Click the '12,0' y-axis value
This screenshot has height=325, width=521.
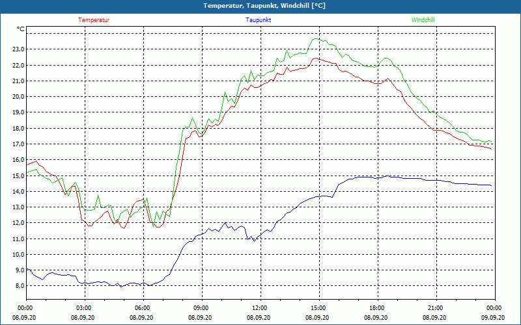(19, 223)
